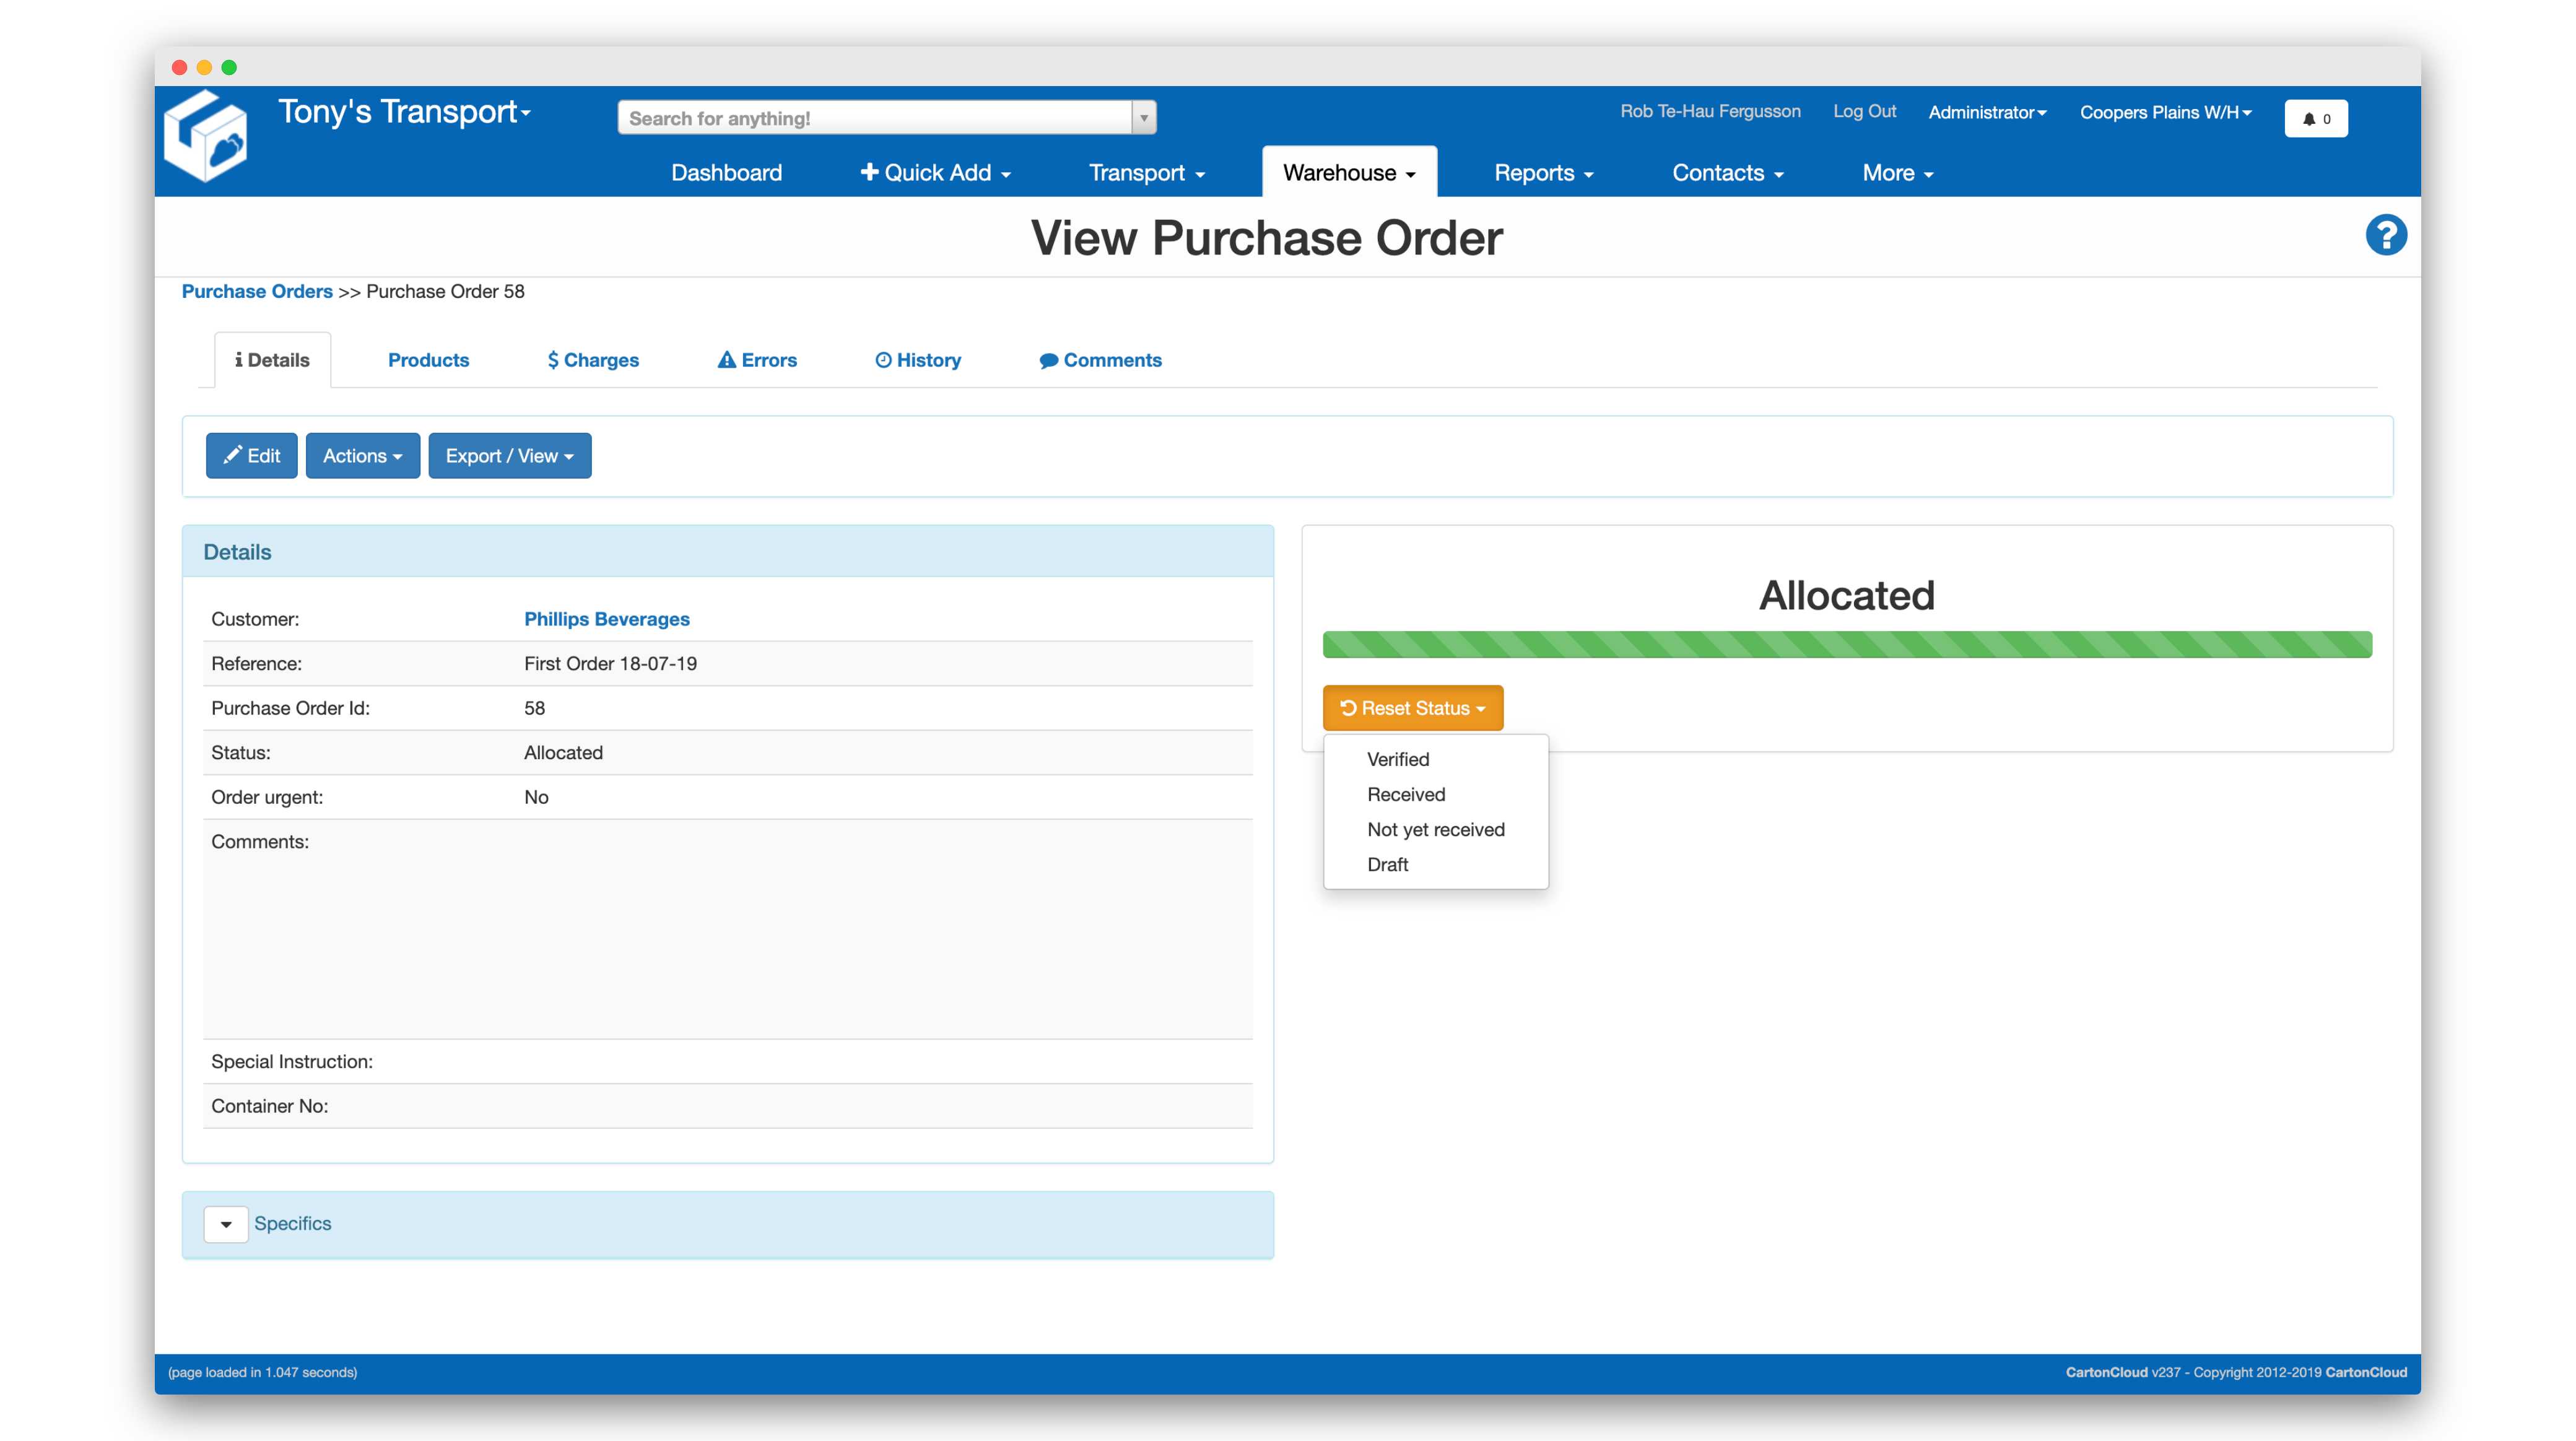Image resolution: width=2576 pixels, height=1441 pixels.
Task: Open the Actions dropdown button
Action: pos(362,456)
